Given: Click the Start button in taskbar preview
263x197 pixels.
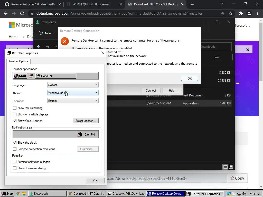Looking at the screenshot, I should [x=20, y=76].
